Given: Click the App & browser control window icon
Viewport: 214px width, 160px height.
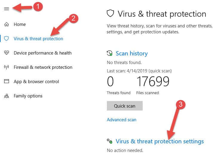Looking at the screenshot, I should pos(6,81).
